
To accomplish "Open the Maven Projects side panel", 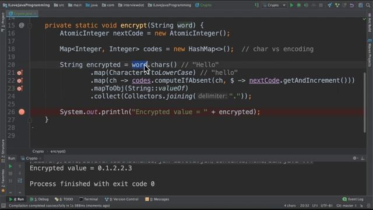I will pyautogui.click(x=370, y=52).
